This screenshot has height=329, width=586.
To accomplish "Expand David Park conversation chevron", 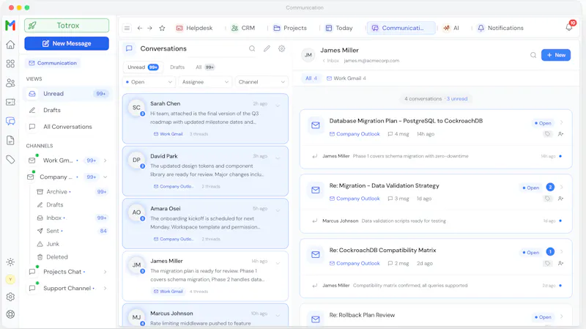I will point(278,158).
